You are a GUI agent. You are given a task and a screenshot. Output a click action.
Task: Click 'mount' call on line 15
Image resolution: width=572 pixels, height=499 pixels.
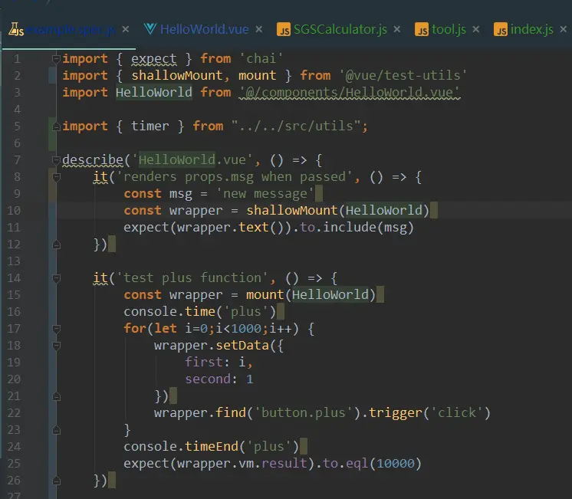265,295
